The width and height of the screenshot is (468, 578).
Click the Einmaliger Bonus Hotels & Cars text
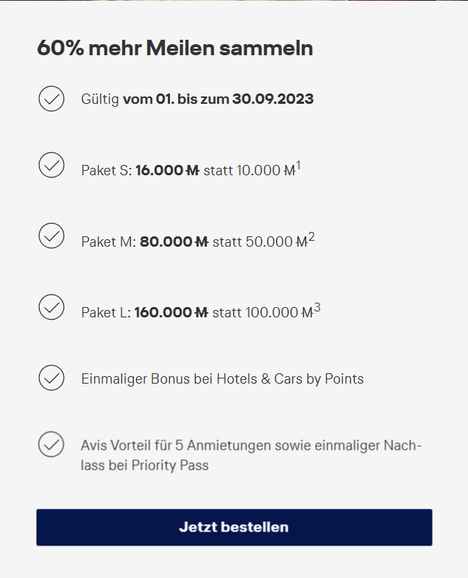pyautogui.click(x=222, y=379)
